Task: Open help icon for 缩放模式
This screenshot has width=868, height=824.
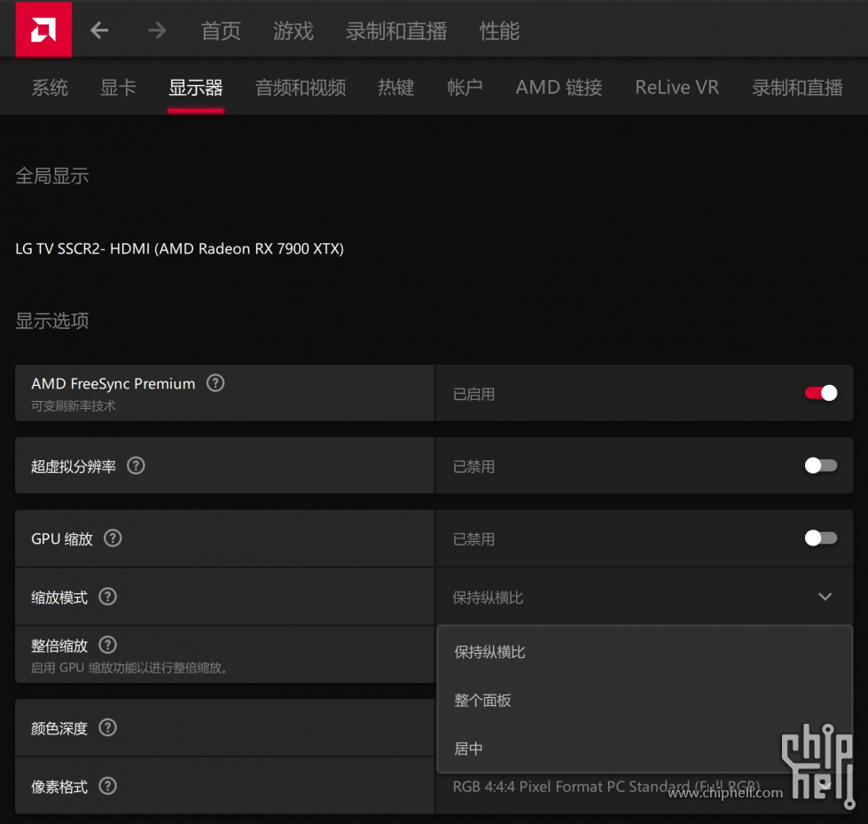Action: [107, 596]
